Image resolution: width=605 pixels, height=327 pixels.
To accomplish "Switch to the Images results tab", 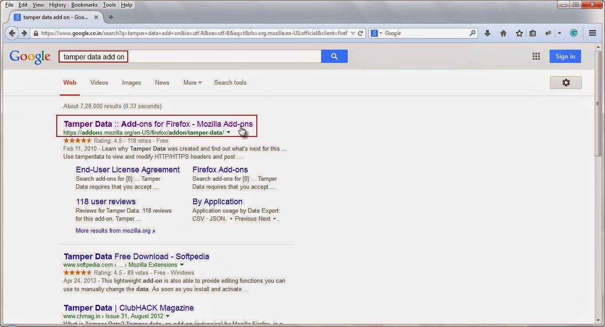I will (131, 82).
